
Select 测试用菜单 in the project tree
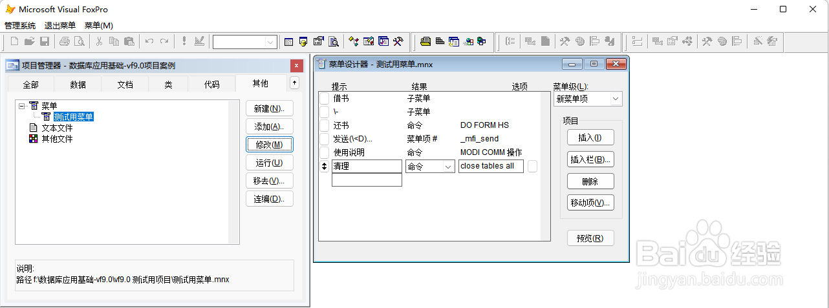73,117
